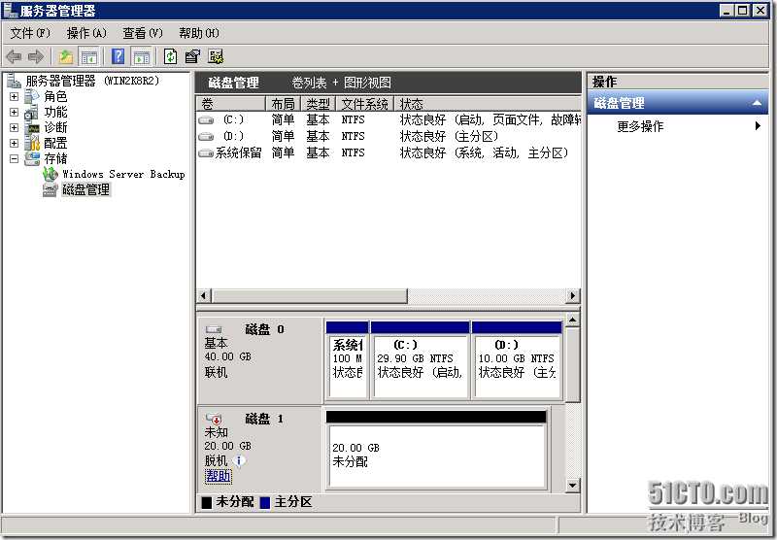777x540 pixels.
Task: Click the 帮助 link under 磁盘 1
Action: pyautogui.click(x=218, y=476)
